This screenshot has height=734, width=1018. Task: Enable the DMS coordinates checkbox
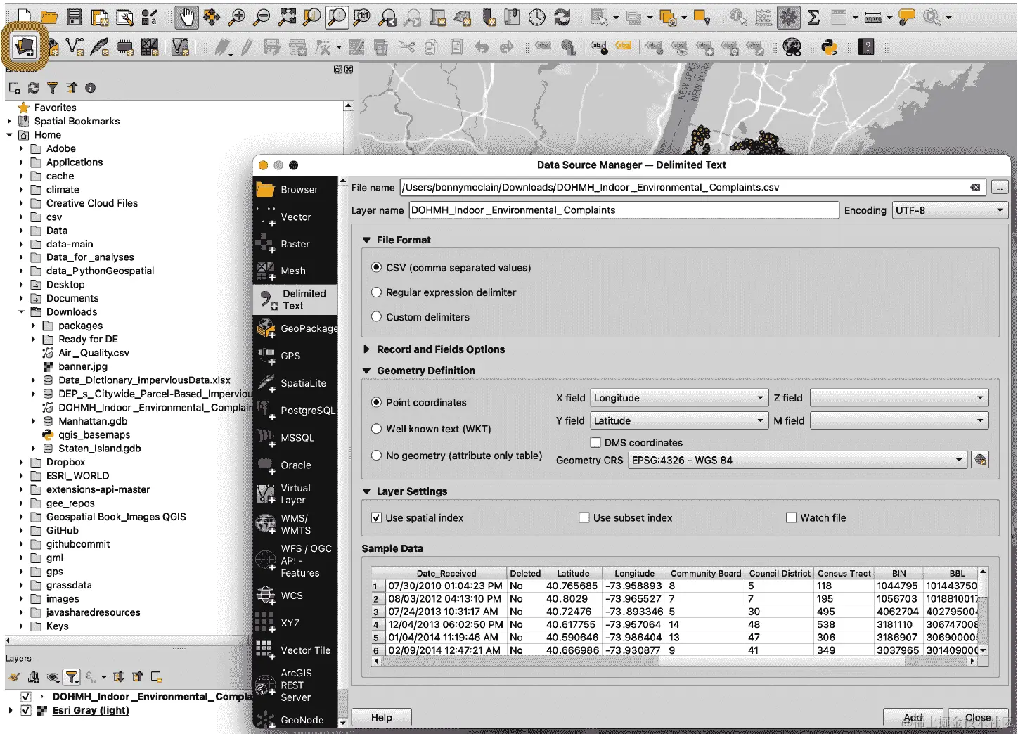pyautogui.click(x=595, y=442)
